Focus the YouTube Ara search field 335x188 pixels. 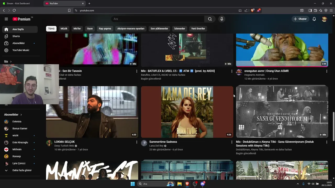tap(158, 19)
